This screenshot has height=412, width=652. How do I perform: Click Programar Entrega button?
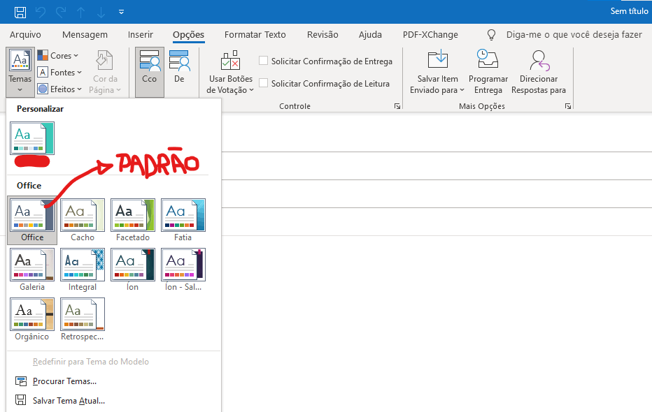(488, 72)
